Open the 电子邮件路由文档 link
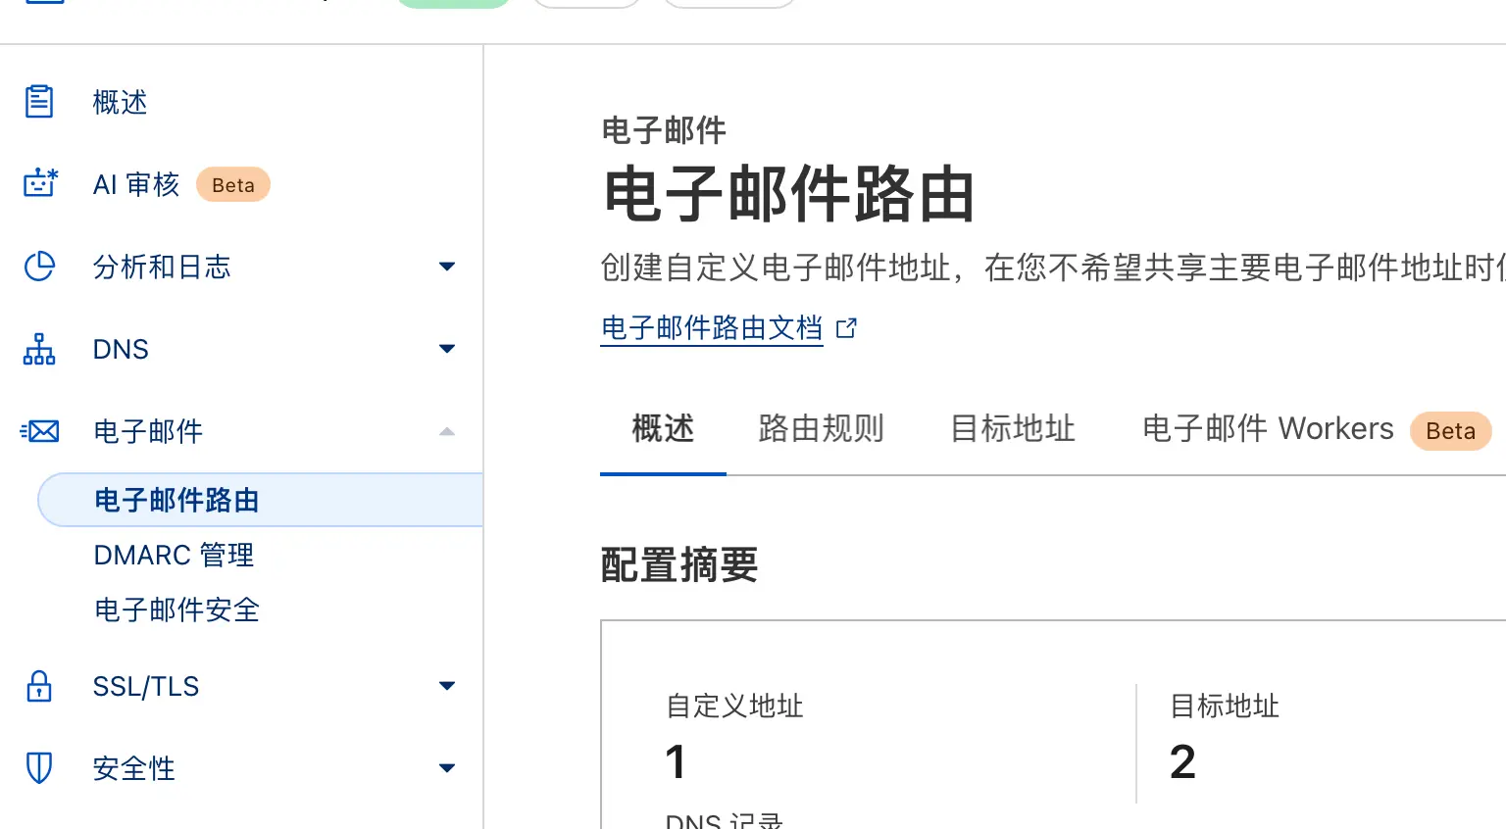Viewport: 1506px width, 829px height. 712,328
